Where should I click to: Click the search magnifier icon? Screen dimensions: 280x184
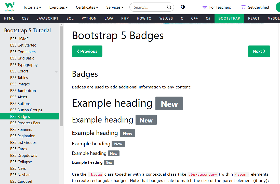169,7
